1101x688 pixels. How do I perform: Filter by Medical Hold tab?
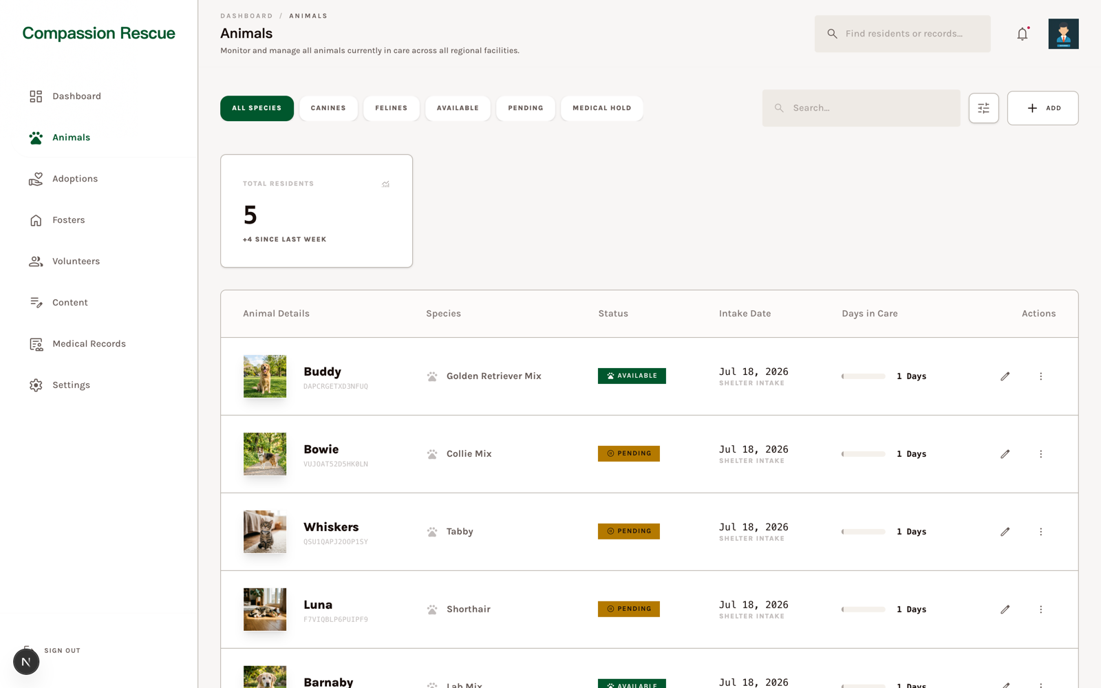602,108
